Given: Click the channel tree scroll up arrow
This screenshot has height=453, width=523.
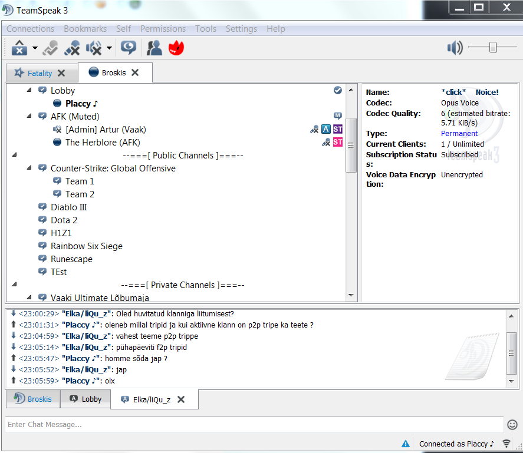Looking at the screenshot, I should pyautogui.click(x=351, y=90).
